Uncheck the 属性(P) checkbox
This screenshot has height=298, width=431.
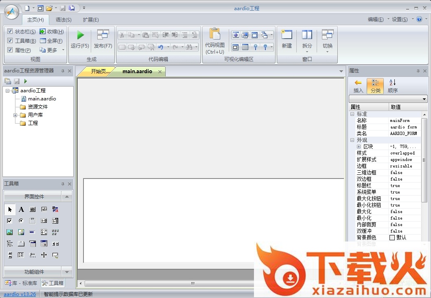pyautogui.click(x=10, y=50)
